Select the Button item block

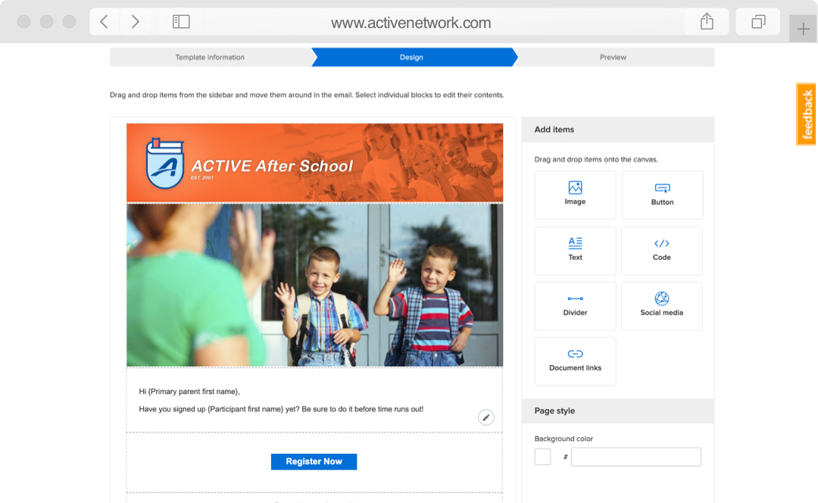click(x=662, y=195)
